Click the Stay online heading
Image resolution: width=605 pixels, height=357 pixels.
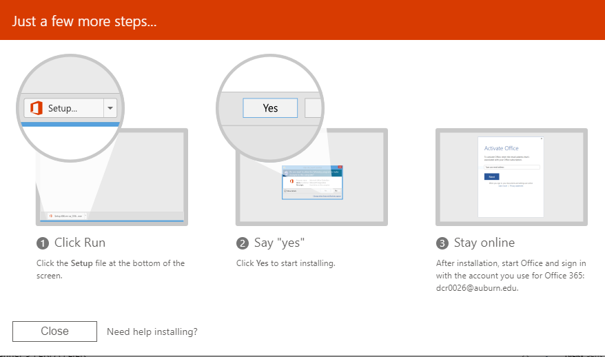(484, 243)
